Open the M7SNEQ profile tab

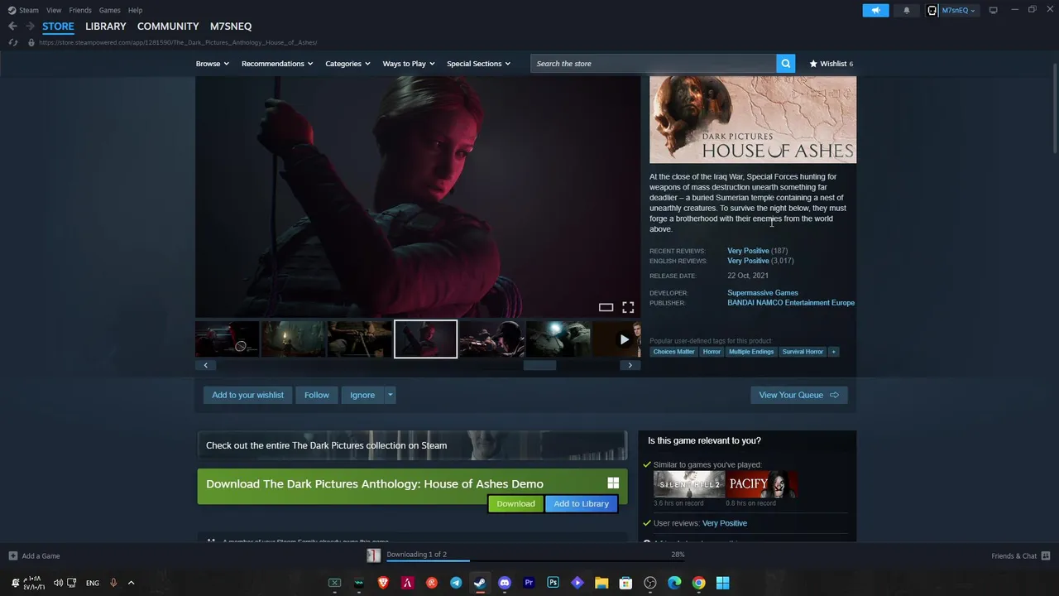tap(231, 26)
